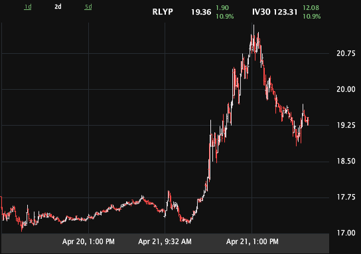This screenshot has width=361, height=254.
Task: Click the 20.75 price axis label
Action: point(346,53)
